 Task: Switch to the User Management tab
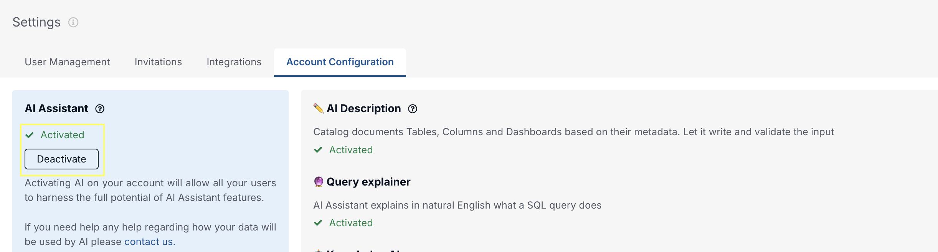pos(67,62)
